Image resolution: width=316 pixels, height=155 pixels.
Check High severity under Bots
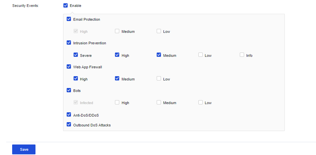click(x=117, y=102)
